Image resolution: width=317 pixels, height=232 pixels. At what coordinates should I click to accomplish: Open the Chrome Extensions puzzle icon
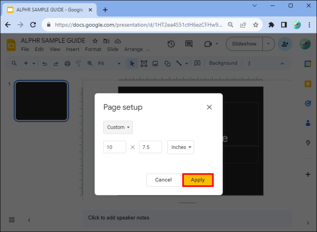[x=271, y=25]
